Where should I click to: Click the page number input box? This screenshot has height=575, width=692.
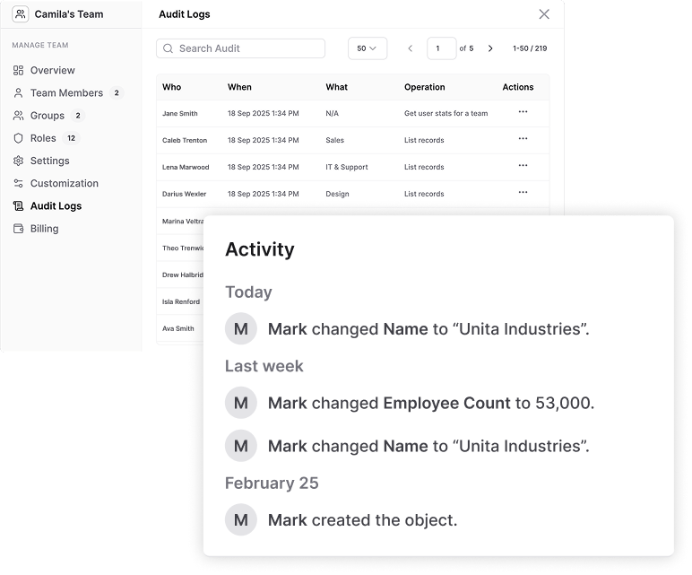[441, 48]
